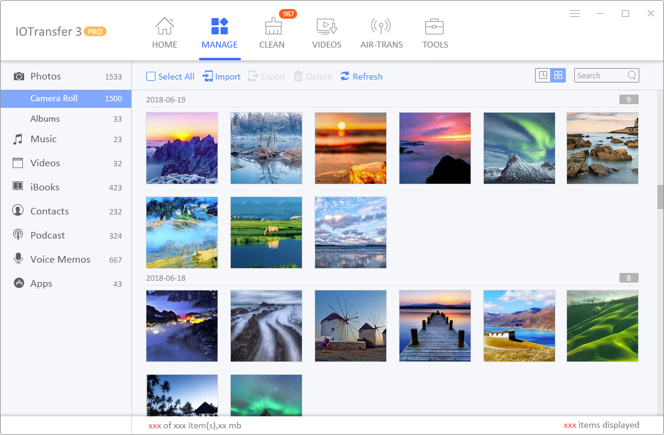Refresh the photo list
664x435 pixels.
coord(361,76)
